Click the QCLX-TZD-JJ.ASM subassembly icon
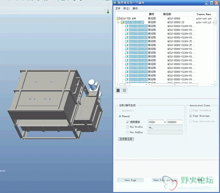220x193 pixels. tap(122, 22)
